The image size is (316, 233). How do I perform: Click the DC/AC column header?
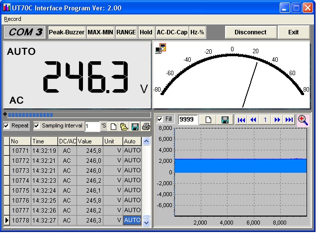coord(67,141)
